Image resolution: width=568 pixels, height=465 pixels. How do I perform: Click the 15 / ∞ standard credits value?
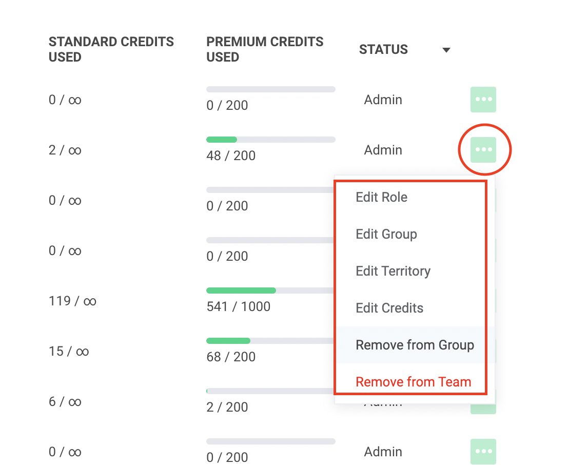[x=69, y=351]
